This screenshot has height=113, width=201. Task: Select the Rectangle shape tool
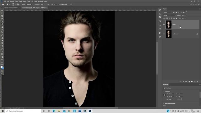pyautogui.click(x=2, y=54)
